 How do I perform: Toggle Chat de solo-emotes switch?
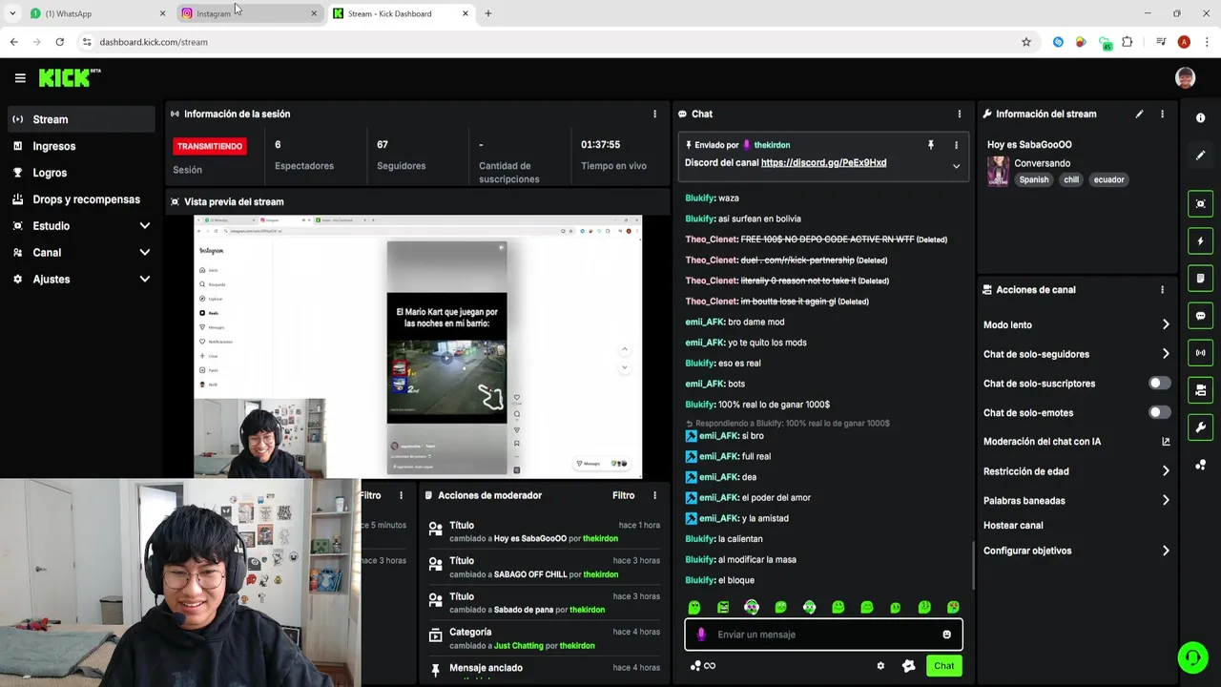tap(1159, 412)
